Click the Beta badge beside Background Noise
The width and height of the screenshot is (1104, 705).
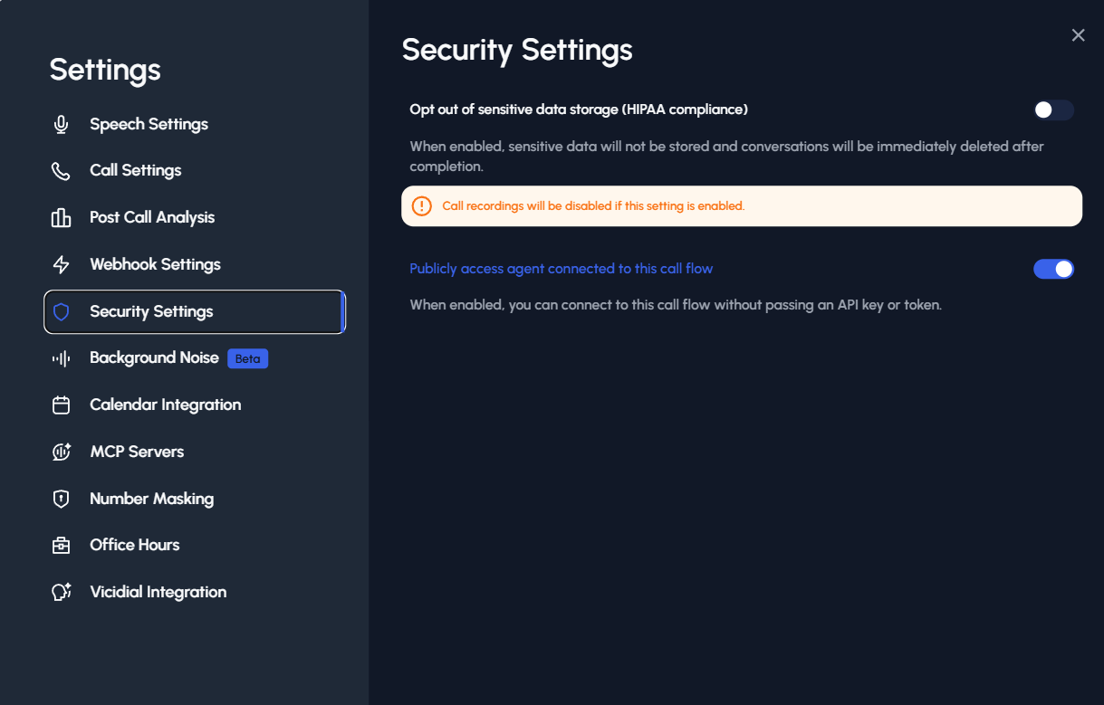[x=247, y=358]
